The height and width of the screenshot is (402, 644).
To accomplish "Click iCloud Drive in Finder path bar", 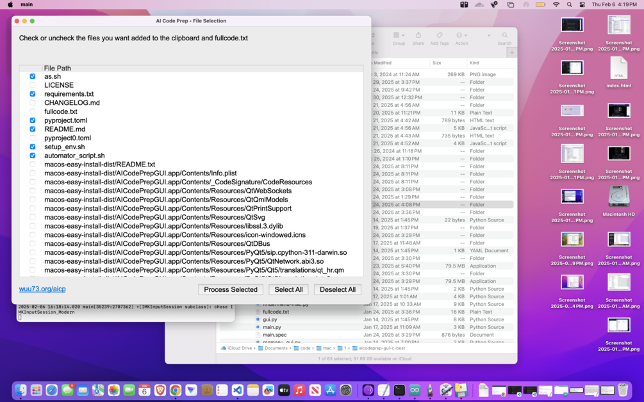I will coord(236,348).
